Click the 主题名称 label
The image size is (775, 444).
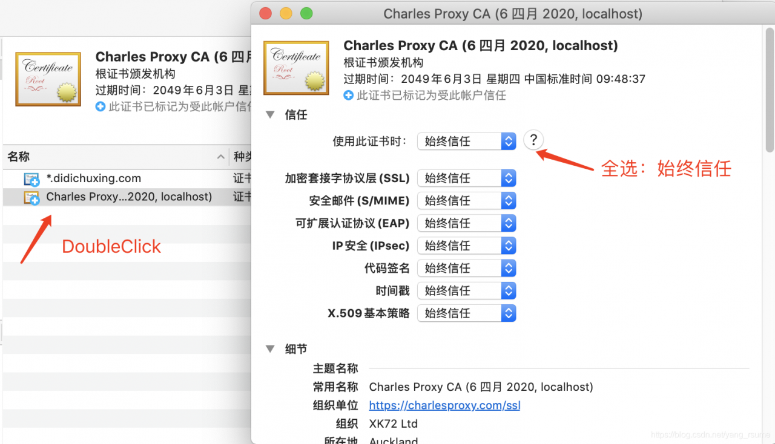tap(335, 368)
